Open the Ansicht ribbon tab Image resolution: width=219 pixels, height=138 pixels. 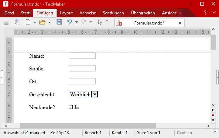[x=169, y=13]
